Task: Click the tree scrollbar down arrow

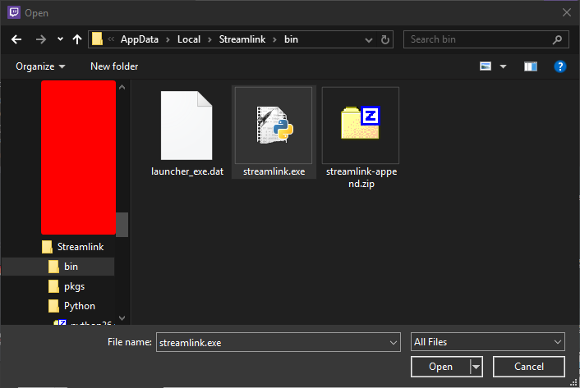Action: pos(122,317)
